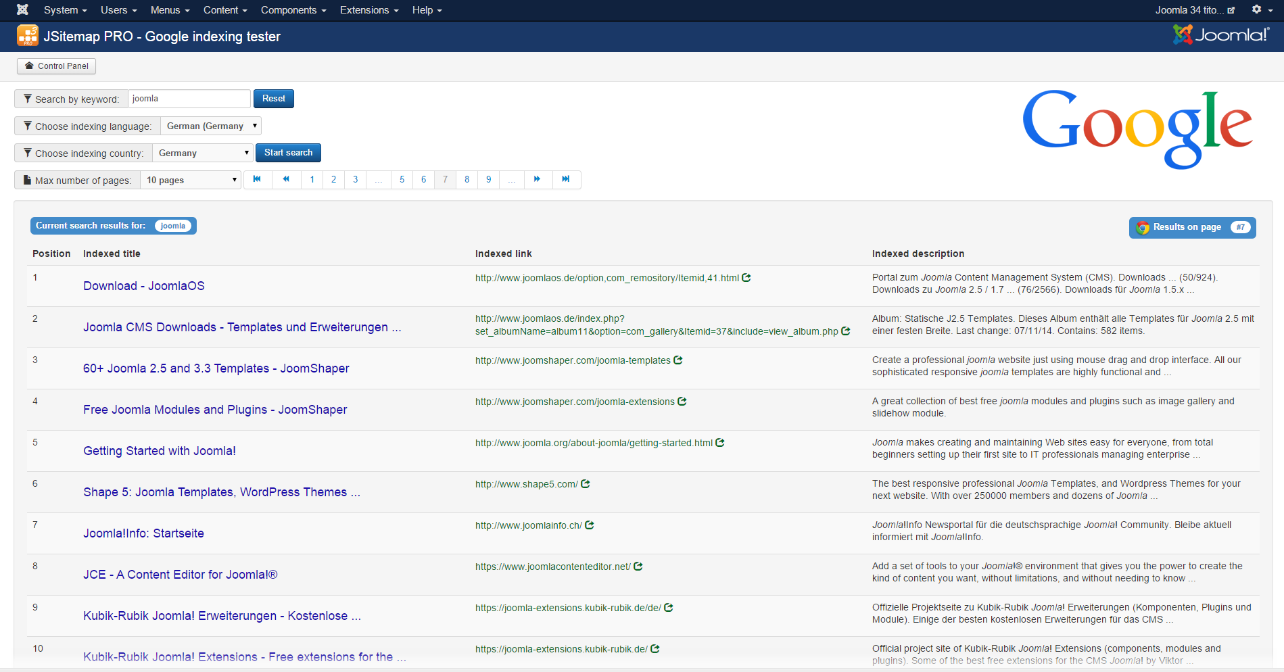Open the Content menu
Viewport: 1284px width, 672px height.
point(225,10)
